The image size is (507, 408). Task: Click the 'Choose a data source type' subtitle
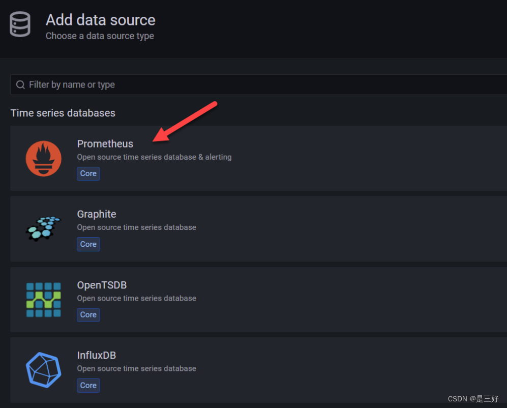[x=100, y=36]
